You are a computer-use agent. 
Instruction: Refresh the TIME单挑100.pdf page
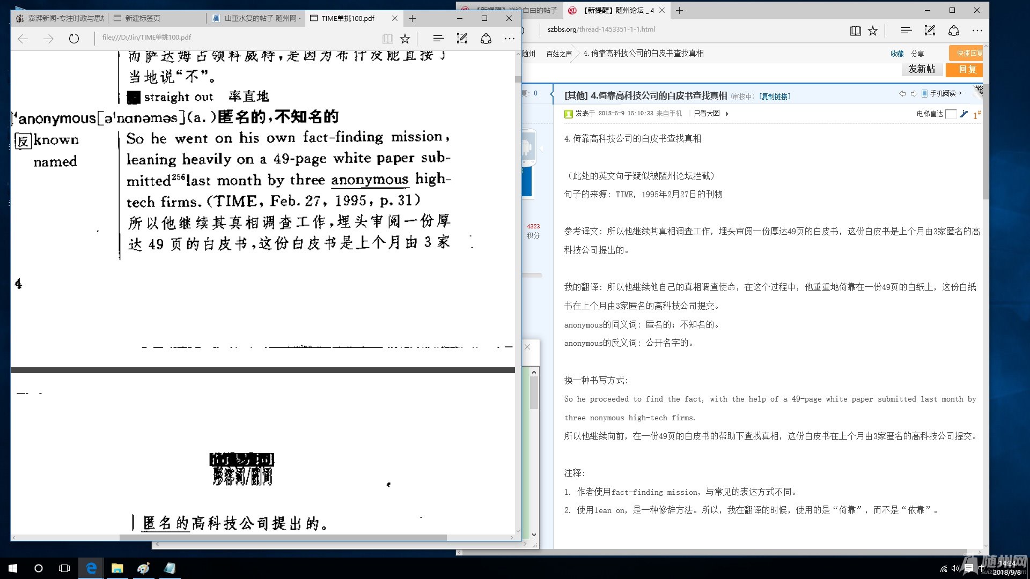[x=74, y=39]
